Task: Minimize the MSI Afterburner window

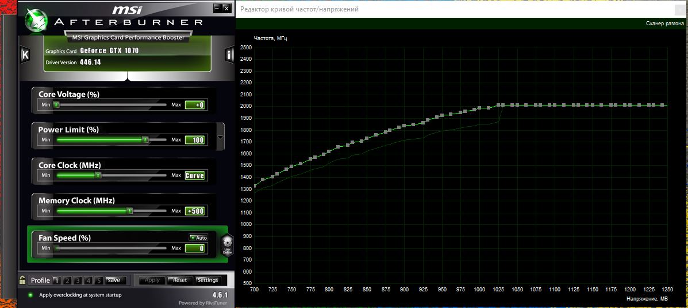Action: coord(217,8)
